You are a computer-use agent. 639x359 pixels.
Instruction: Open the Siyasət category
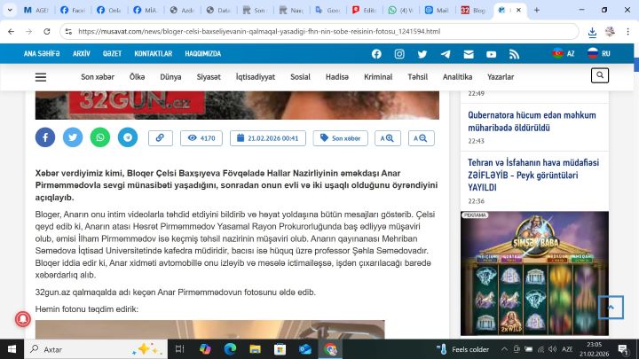[209, 77]
